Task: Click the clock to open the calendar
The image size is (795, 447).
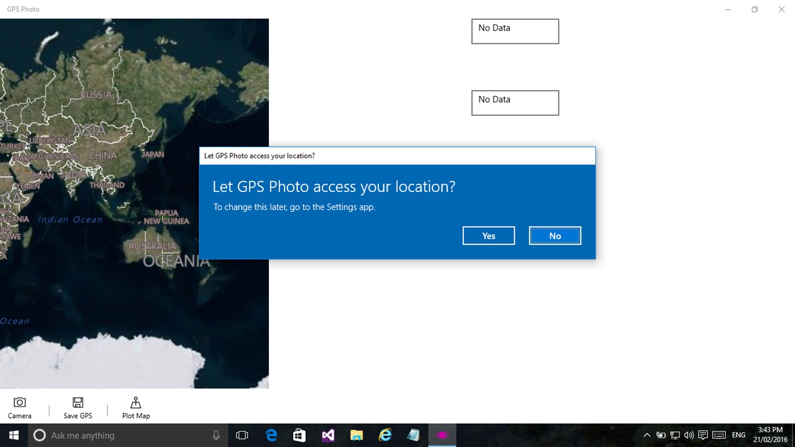Action: [x=770, y=435]
